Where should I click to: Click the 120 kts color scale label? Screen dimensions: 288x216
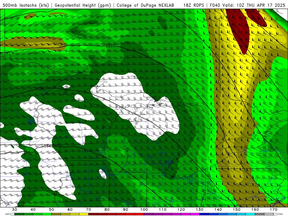coord(181,210)
